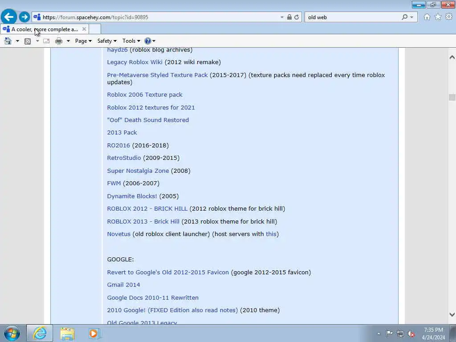Screen dimensions: 456x342
Task: Open the Print button dropdown arrow
Action: 68,41
